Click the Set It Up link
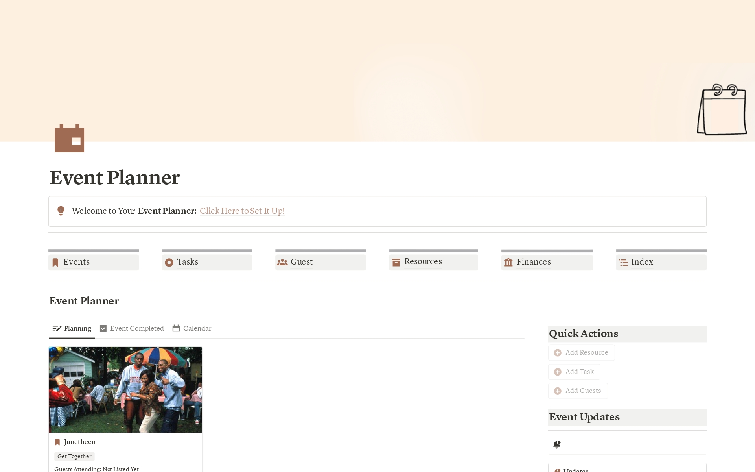Image resolution: width=755 pixels, height=472 pixels. [x=242, y=211]
